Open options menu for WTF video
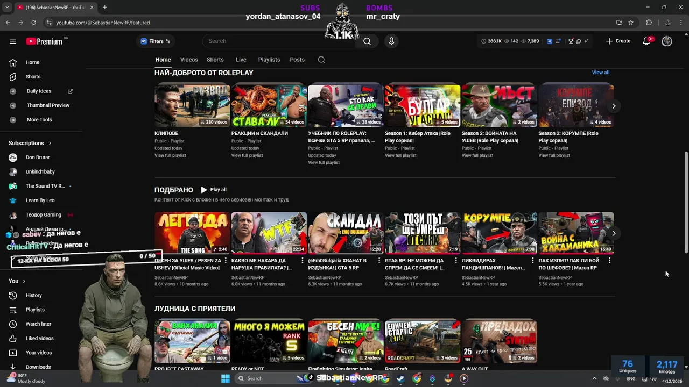Screen dimensions: 689x387 [x=302, y=261]
